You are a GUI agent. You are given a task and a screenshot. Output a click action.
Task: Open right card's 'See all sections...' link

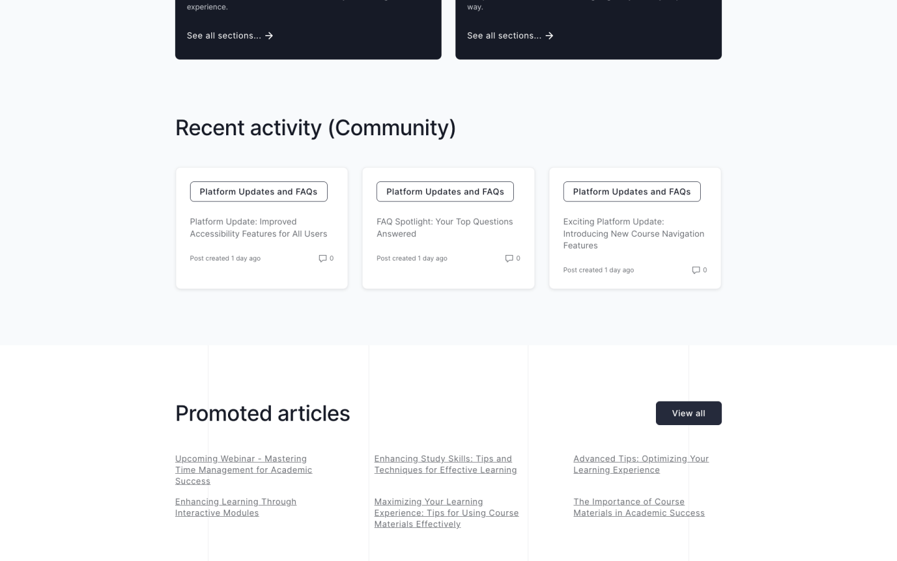pyautogui.click(x=504, y=36)
